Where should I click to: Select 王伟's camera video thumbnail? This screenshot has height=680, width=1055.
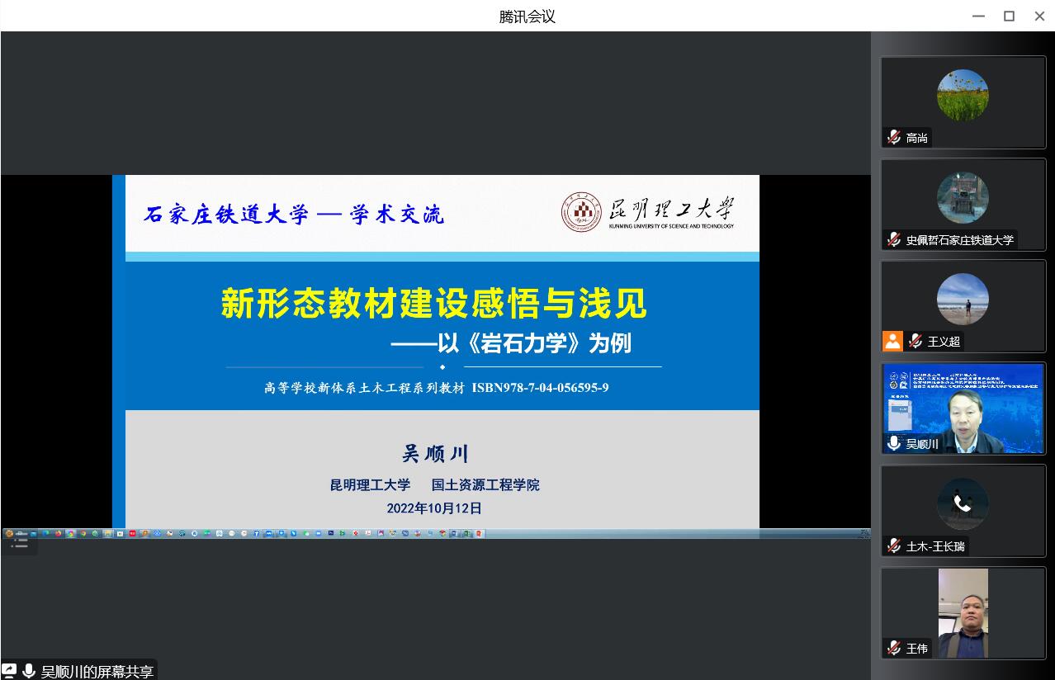click(963, 612)
